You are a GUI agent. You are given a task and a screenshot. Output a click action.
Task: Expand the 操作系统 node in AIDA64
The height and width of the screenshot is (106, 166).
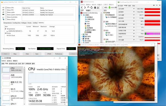(81, 36)
